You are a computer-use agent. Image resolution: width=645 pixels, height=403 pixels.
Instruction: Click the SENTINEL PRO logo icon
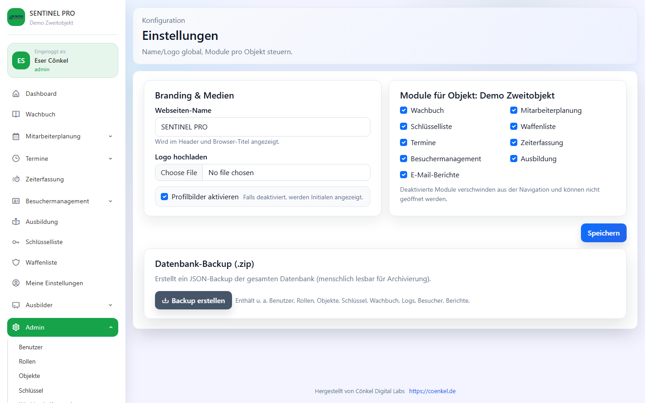16,17
